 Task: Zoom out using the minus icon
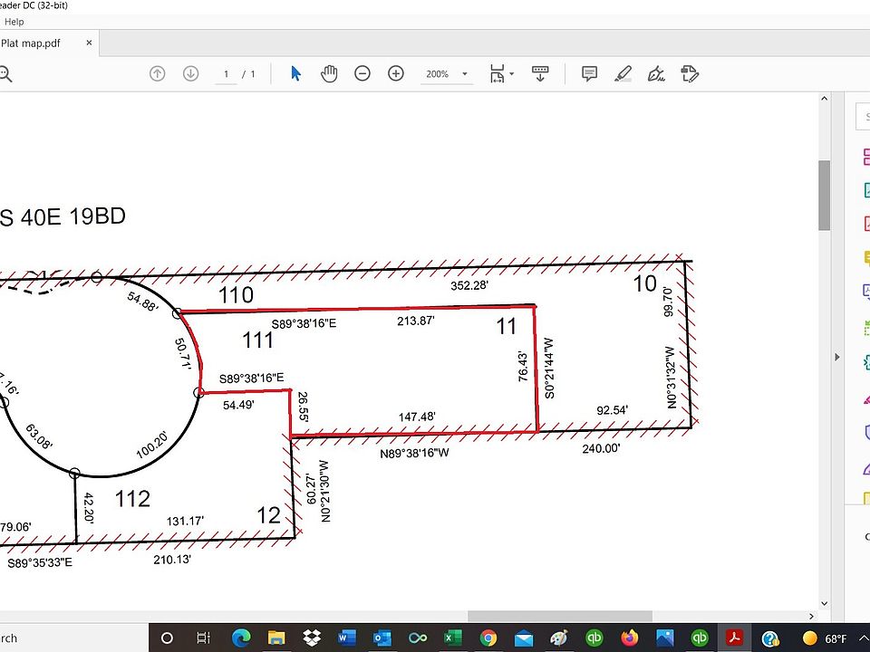[x=362, y=73]
